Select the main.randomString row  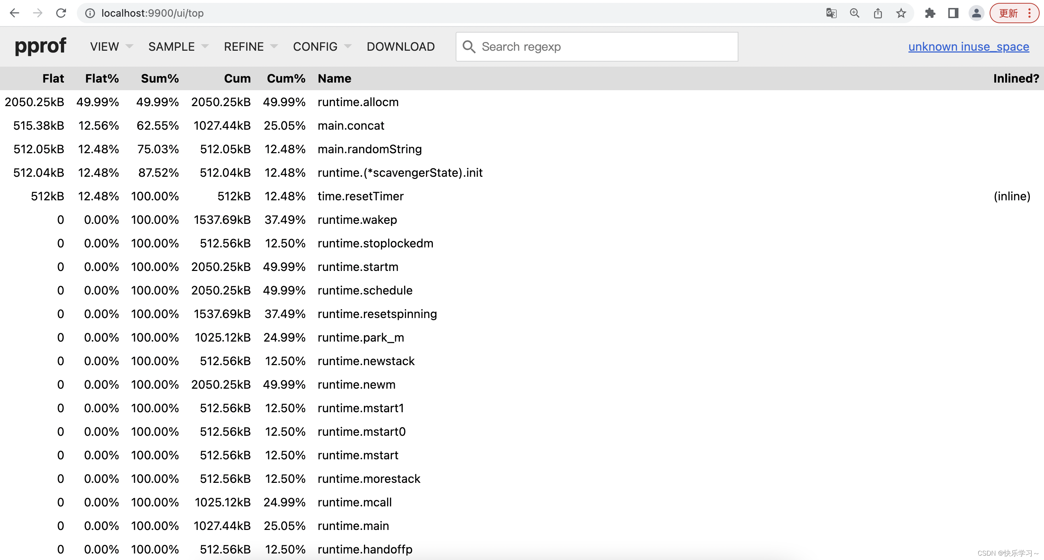[x=522, y=149]
